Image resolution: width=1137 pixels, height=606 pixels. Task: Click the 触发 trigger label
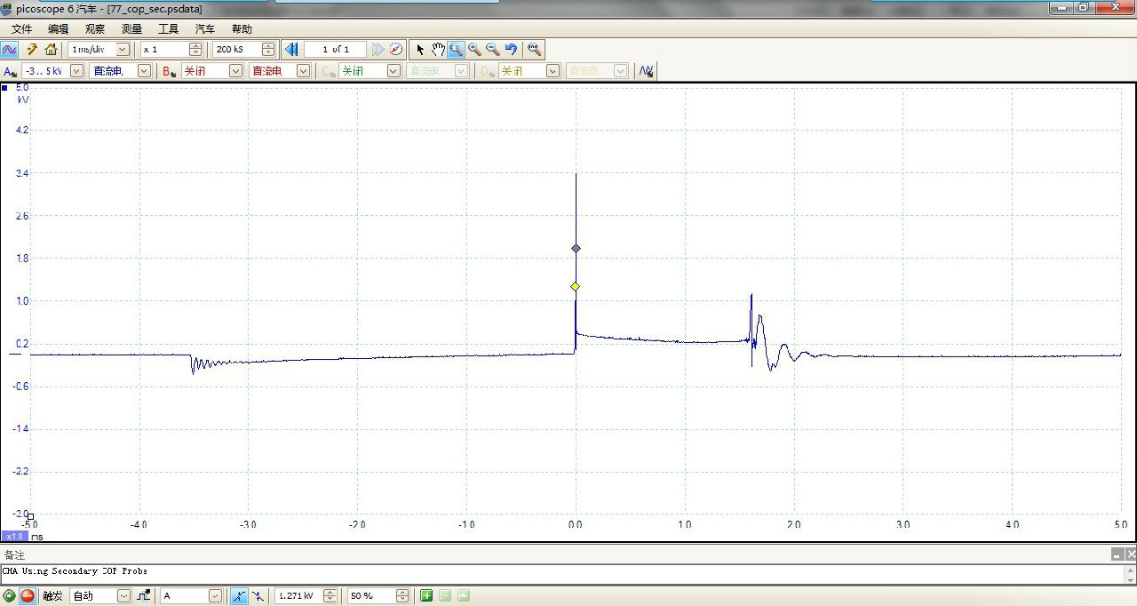(53, 595)
